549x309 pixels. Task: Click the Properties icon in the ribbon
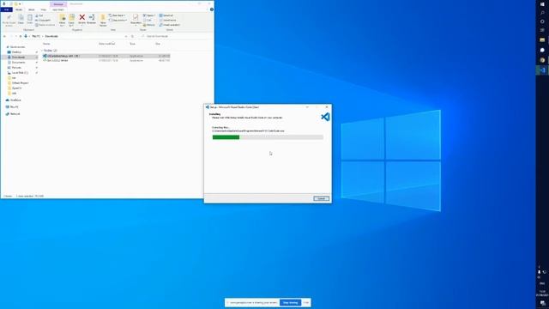tap(136, 20)
